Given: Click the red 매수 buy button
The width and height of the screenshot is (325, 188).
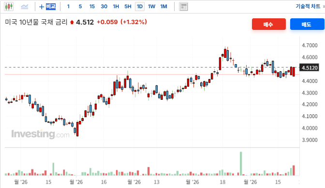Looking at the screenshot, I should coord(269,24).
